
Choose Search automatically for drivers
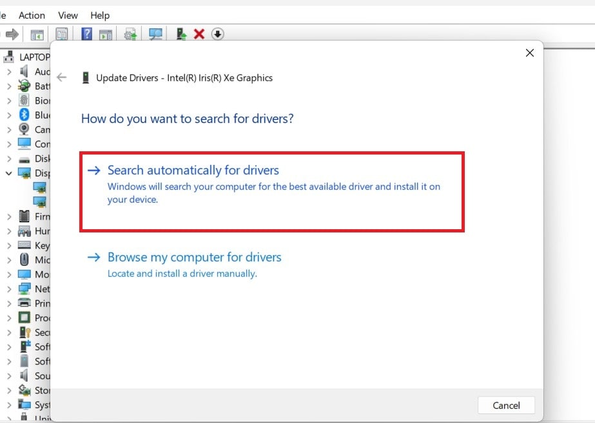(272, 192)
